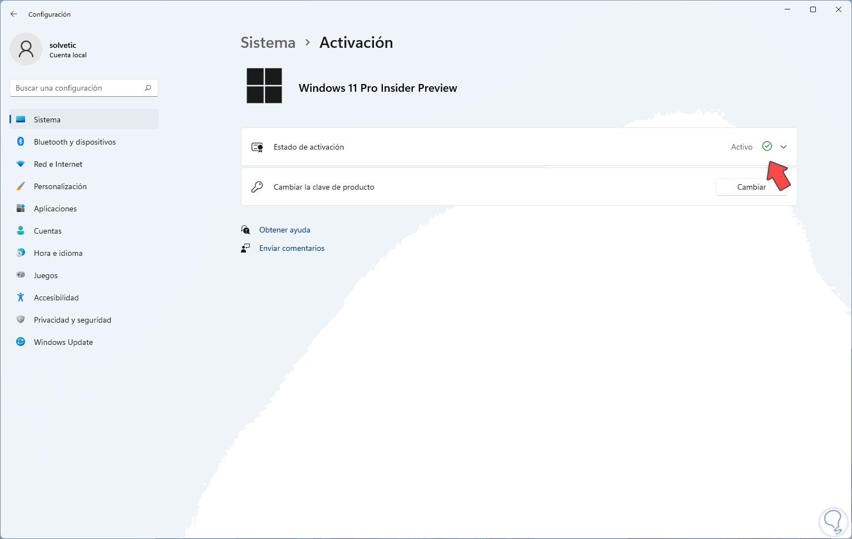
Task: Open the Bluetooth icon in sidebar
Action: pos(21,142)
